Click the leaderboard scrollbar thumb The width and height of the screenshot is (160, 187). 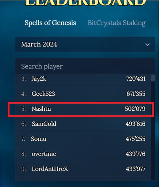[x=153, y=78]
